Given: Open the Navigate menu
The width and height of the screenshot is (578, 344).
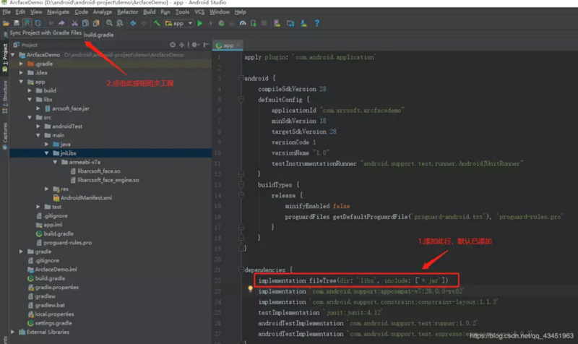Looking at the screenshot, I should pos(58,12).
